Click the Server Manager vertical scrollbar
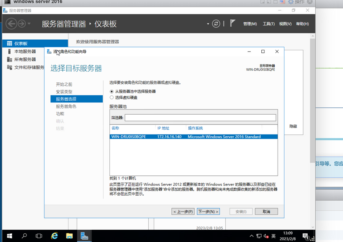Image resolution: width=343 pixels, height=242 pixels. [312, 101]
